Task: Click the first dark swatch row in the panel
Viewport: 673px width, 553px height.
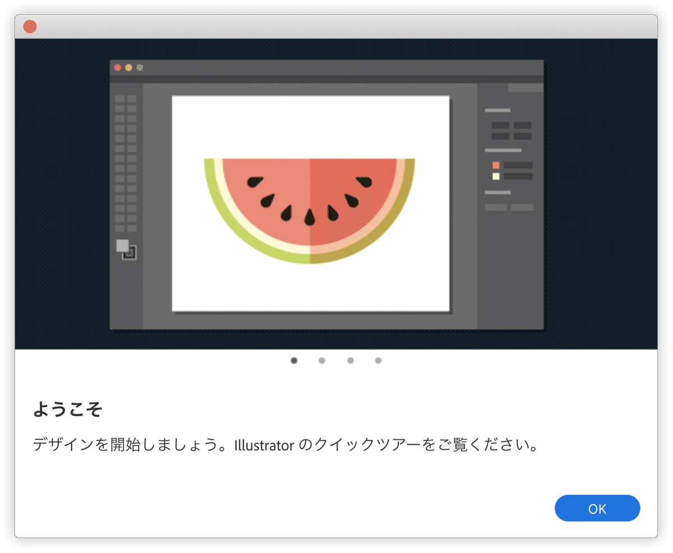Action: click(x=500, y=125)
